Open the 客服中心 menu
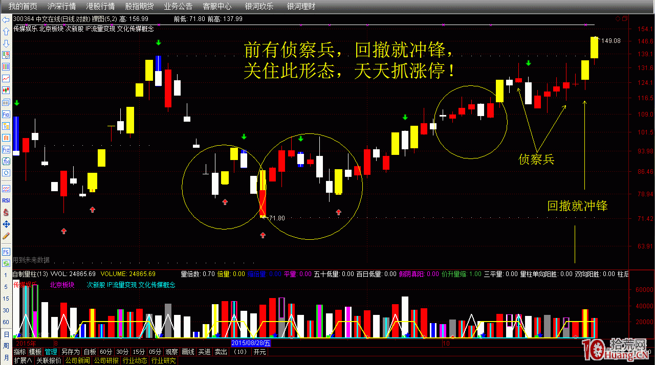This screenshot has width=655, height=365. (x=217, y=7)
